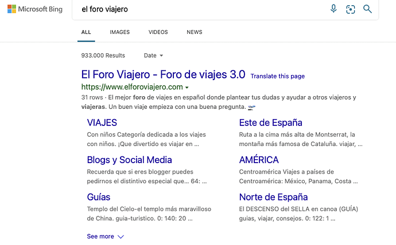Click the green elforoviajero.com URL
This screenshot has height=245, width=396.
click(132, 87)
